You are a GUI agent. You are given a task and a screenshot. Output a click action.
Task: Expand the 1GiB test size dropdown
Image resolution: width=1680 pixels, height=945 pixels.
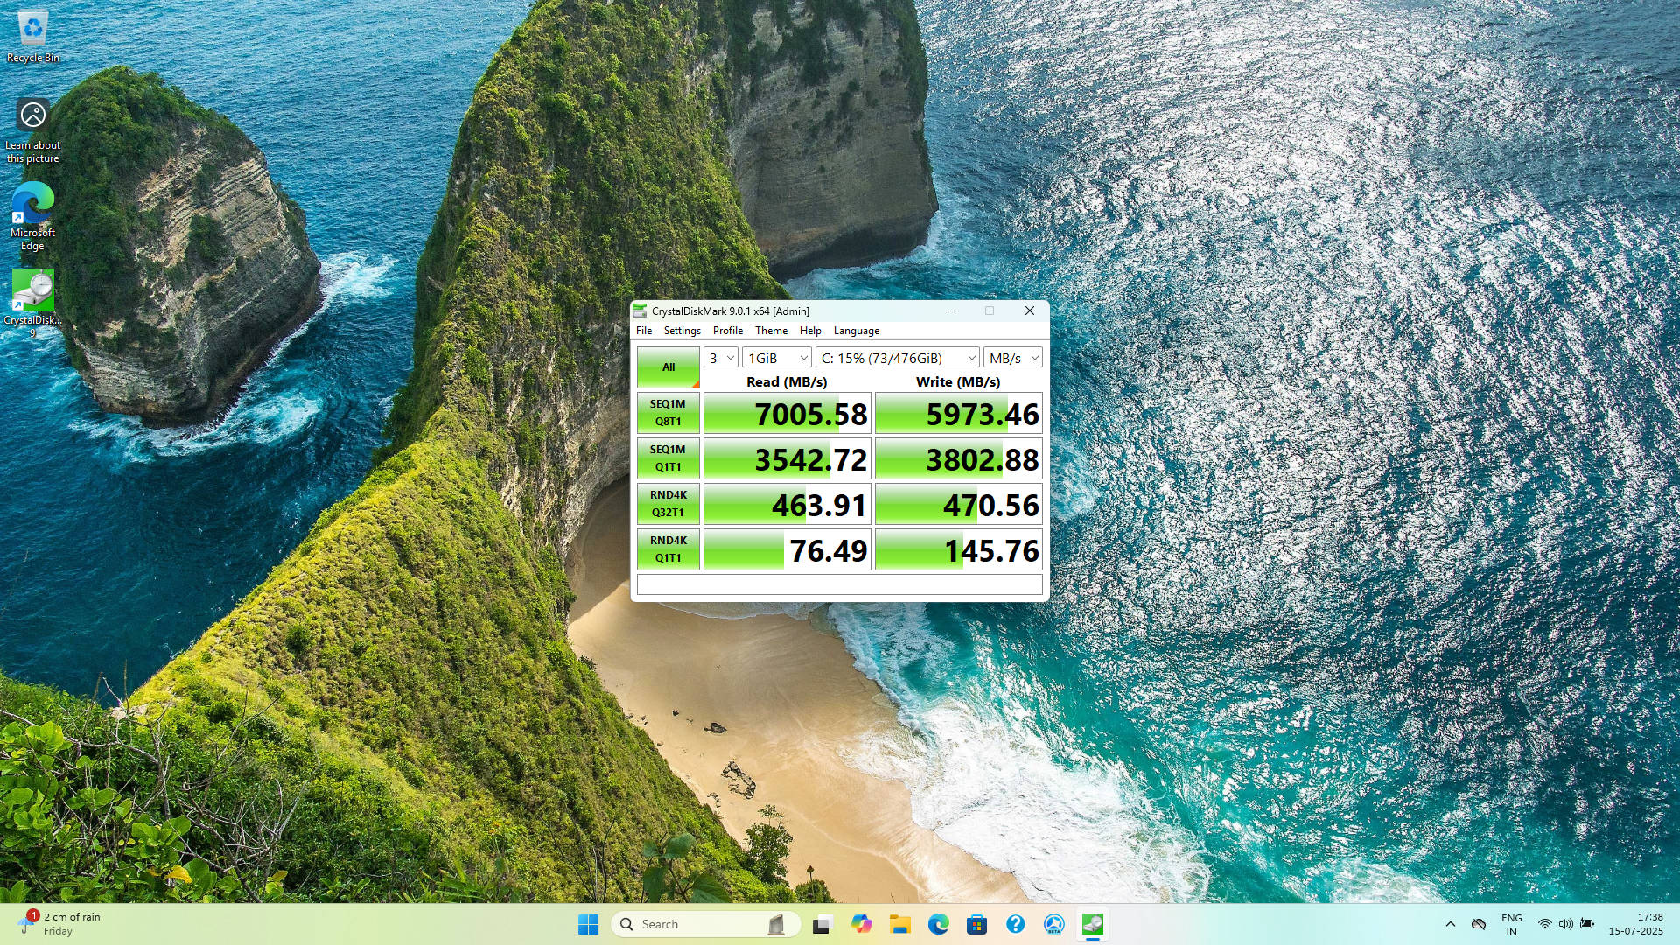[777, 358]
